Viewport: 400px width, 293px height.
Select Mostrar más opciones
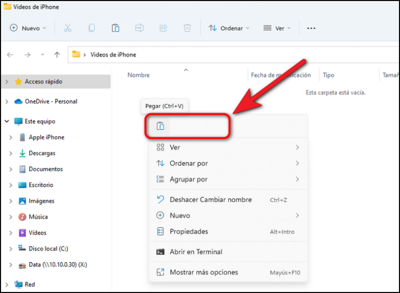click(x=228, y=272)
